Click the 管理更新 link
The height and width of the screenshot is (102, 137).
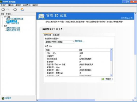pyautogui.click(x=80, y=41)
